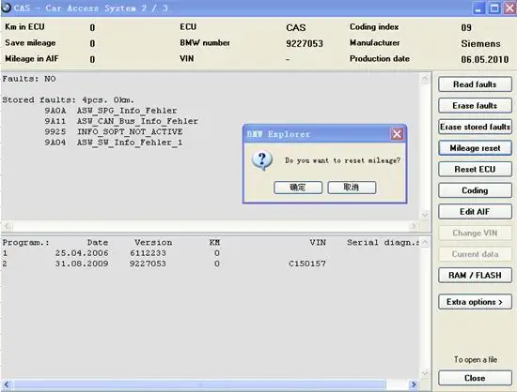
Task: Select fault 9A0A ASW_SPG_Info_Fehler
Action: pyautogui.click(x=111, y=111)
